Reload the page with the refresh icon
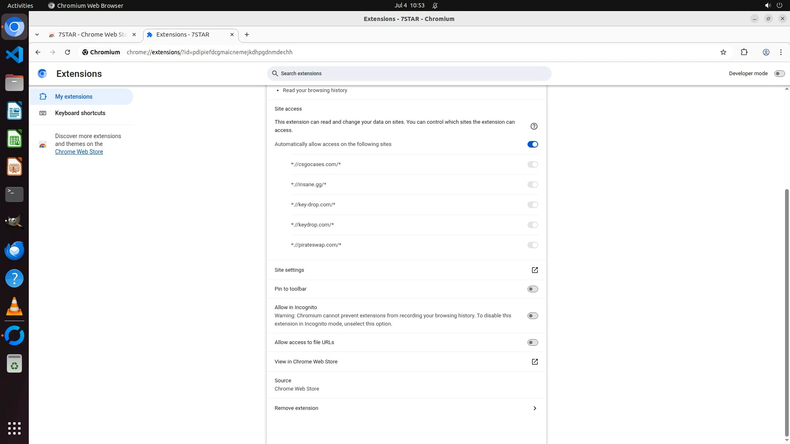790x444 pixels. [67, 52]
